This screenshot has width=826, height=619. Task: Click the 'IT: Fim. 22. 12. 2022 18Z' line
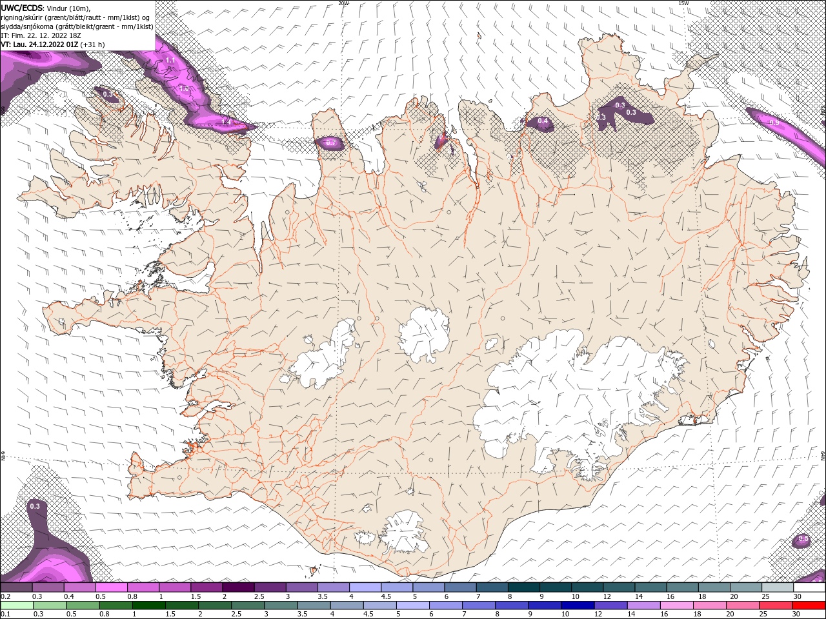click(41, 35)
